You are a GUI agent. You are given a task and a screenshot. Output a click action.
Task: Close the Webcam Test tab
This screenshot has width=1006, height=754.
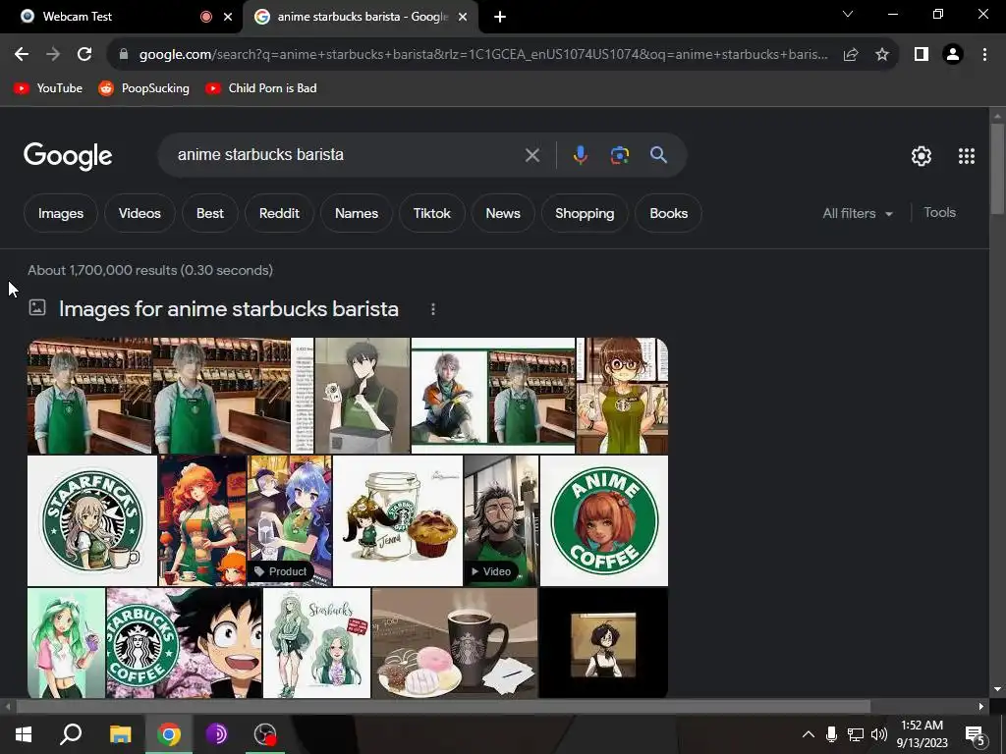point(228,18)
